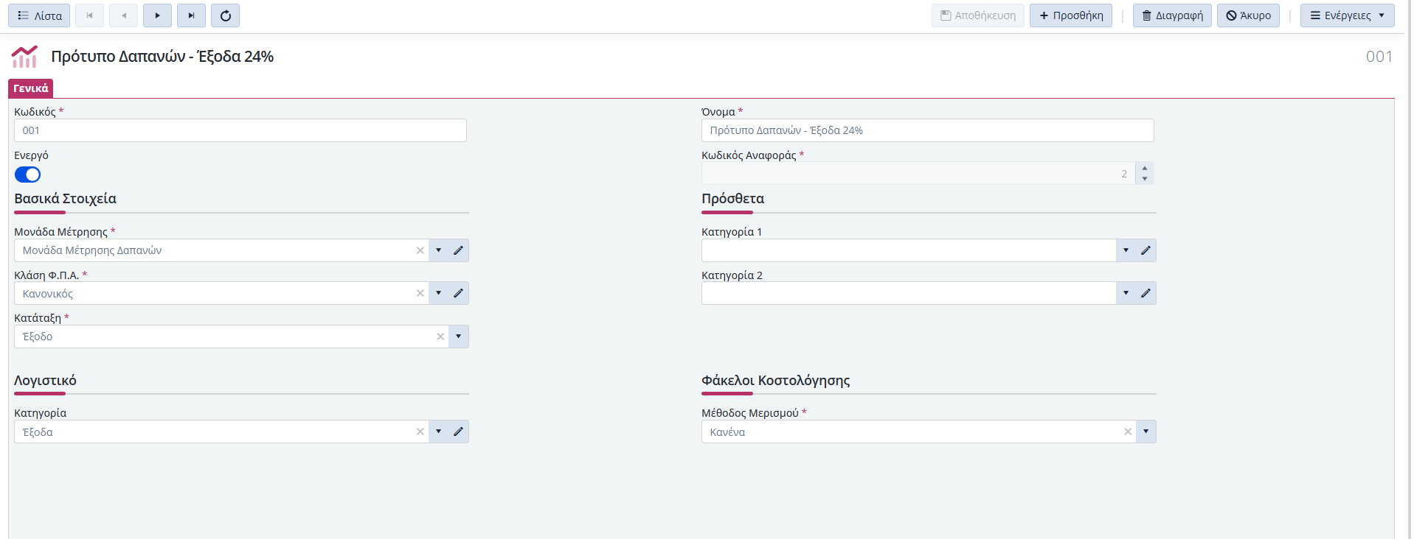The width and height of the screenshot is (1414, 539).
Task: Go to the first record arrow
Action: tap(89, 15)
